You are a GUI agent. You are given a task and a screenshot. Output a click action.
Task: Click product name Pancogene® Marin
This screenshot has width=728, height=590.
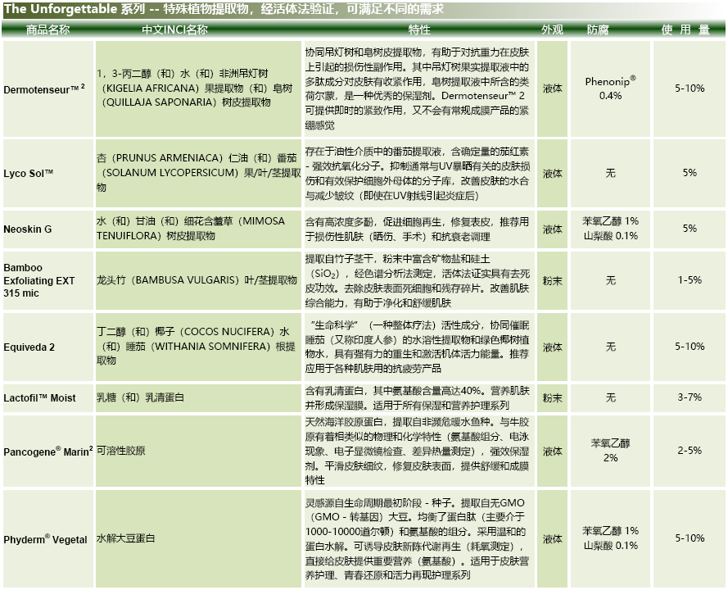(48, 451)
